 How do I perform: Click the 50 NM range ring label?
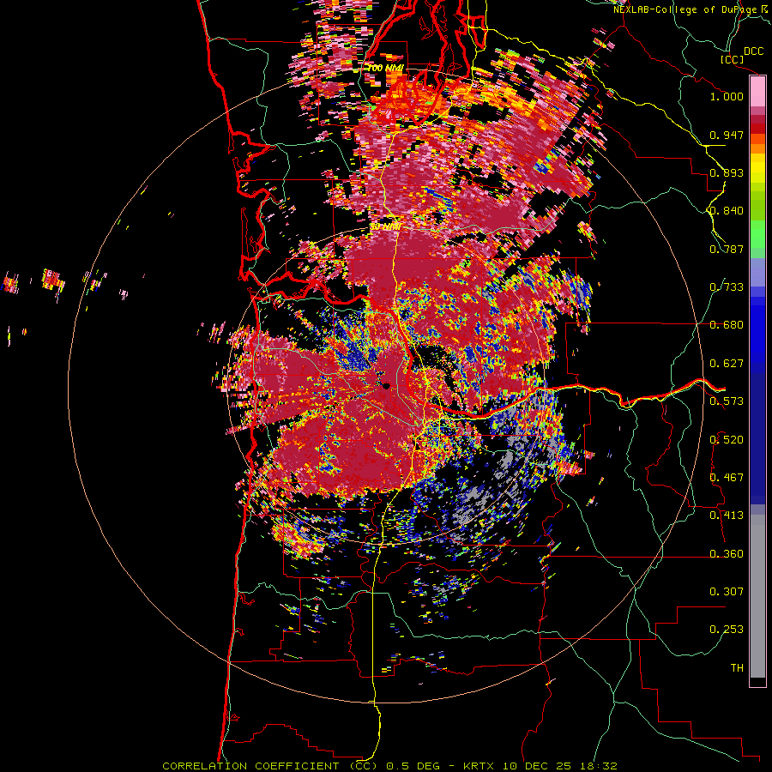384,227
